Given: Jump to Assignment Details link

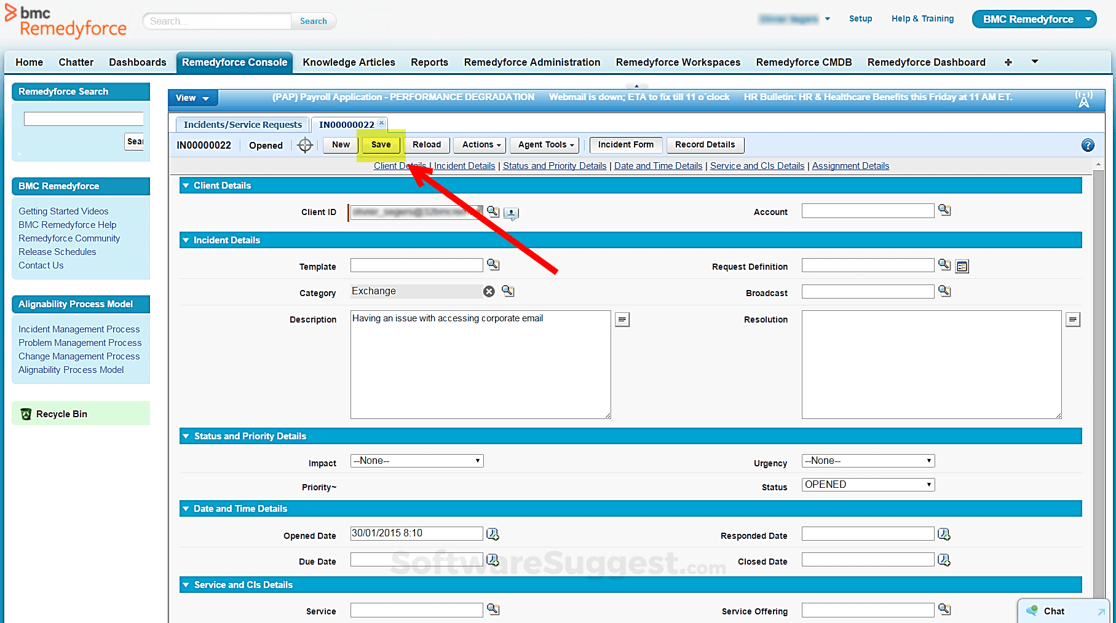Looking at the screenshot, I should pyautogui.click(x=850, y=166).
